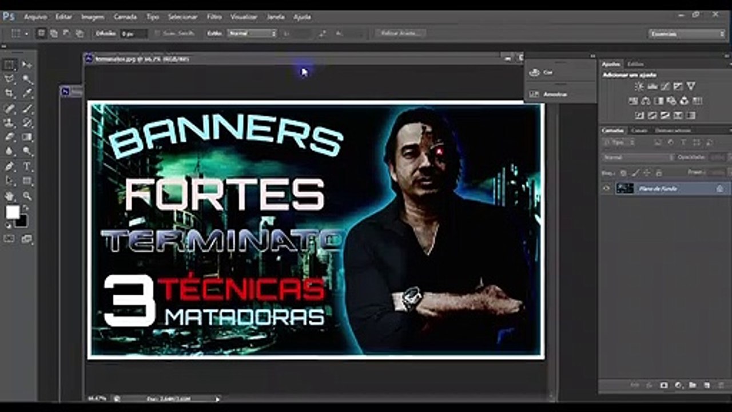Select the Move tool
Image resolution: width=732 pixels, height=412 pixels.
point(27,65)
